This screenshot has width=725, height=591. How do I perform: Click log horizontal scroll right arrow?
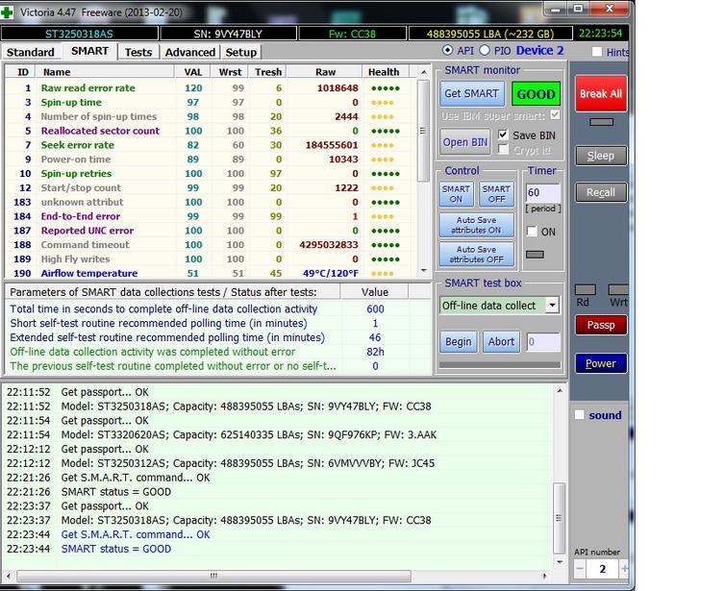(x=545, y=577)
